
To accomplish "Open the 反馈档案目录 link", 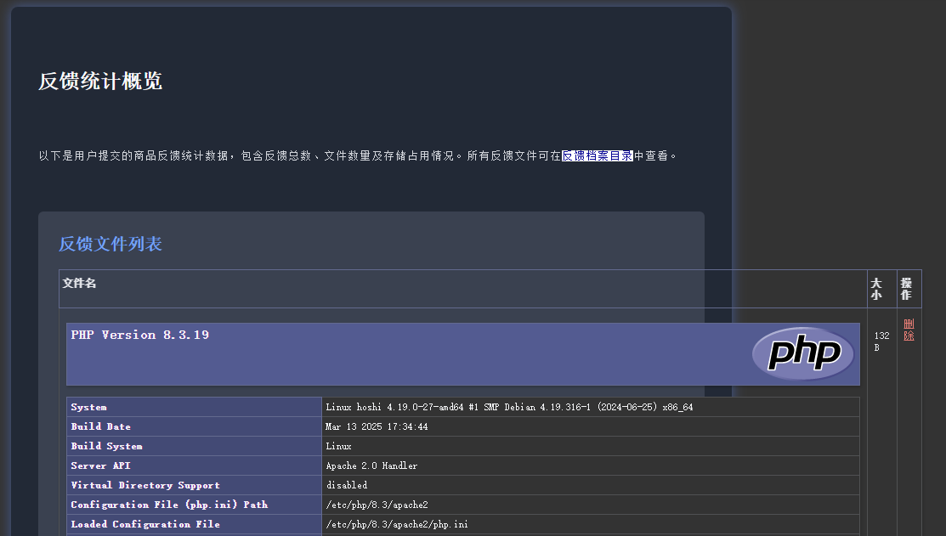I will click(x=597, y=156).
